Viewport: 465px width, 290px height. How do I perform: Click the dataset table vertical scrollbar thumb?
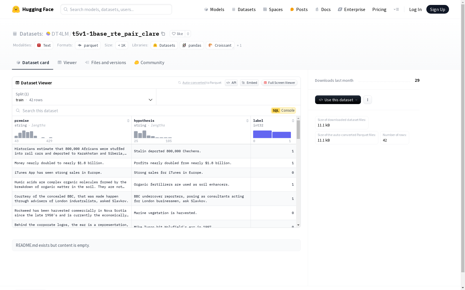[298, 130]
